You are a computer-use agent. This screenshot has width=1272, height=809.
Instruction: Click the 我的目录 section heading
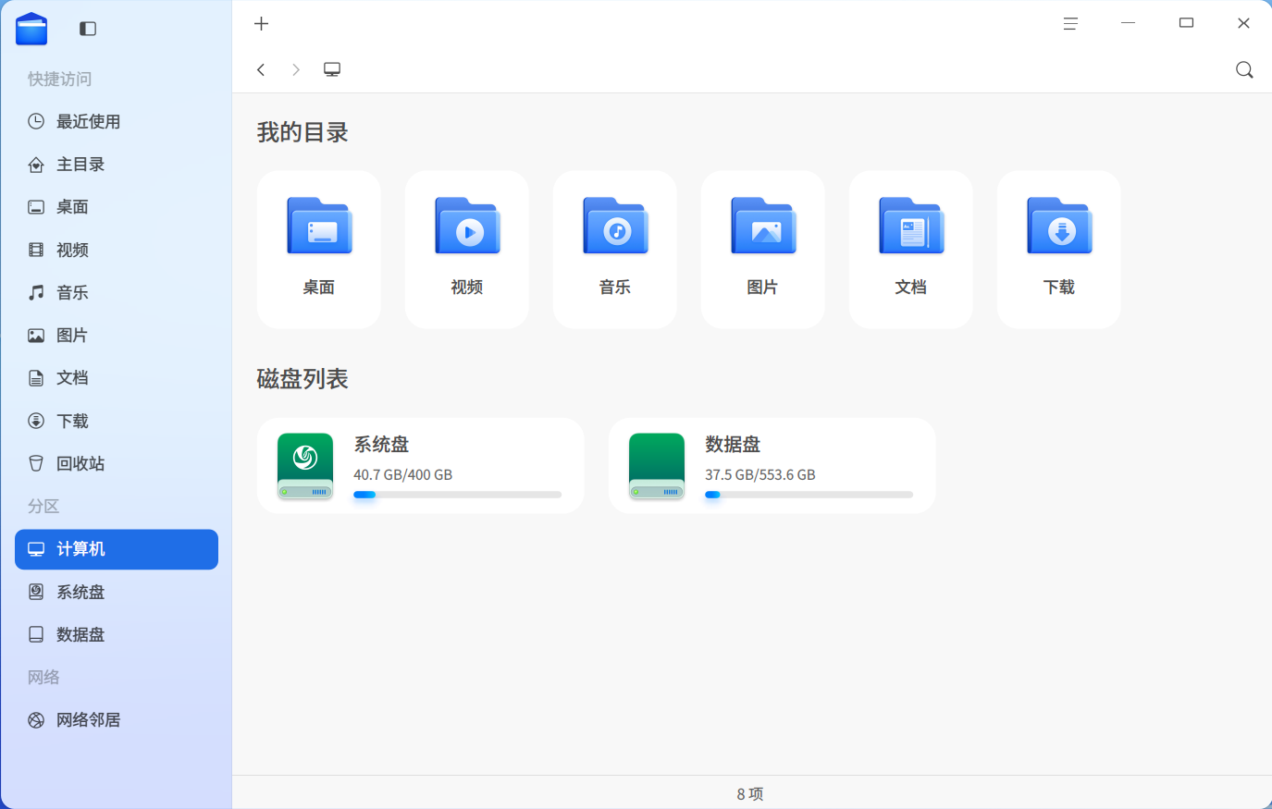303,132
